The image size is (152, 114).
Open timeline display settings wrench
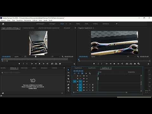tap(90, 73)
